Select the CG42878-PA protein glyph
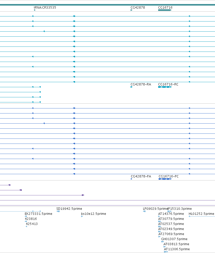 [132, 179]
